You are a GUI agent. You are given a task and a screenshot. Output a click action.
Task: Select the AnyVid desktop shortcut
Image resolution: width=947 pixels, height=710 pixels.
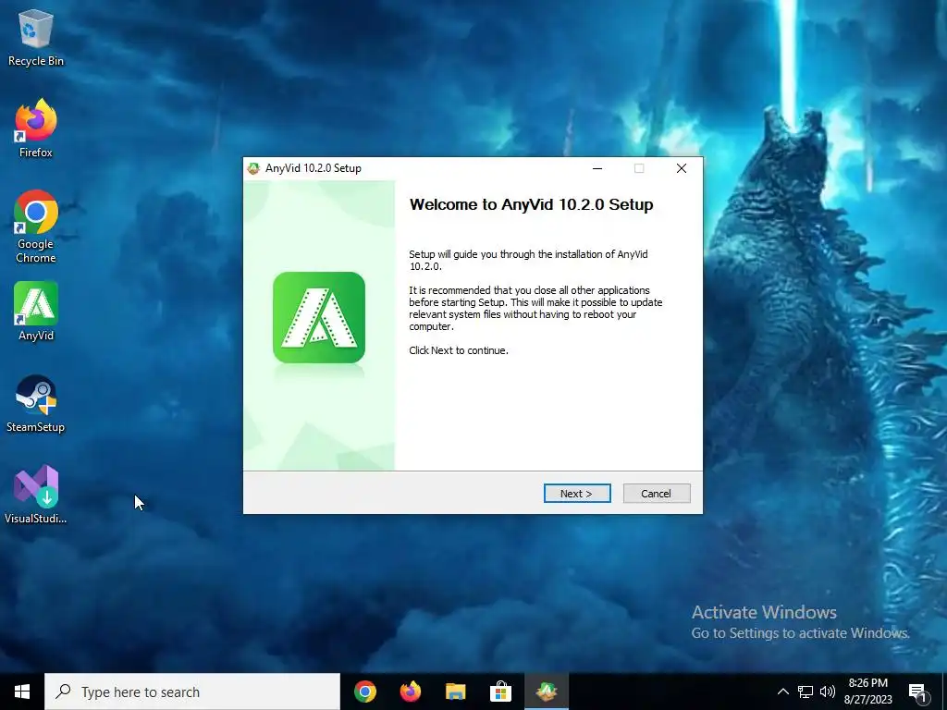[x=36, y=312]
